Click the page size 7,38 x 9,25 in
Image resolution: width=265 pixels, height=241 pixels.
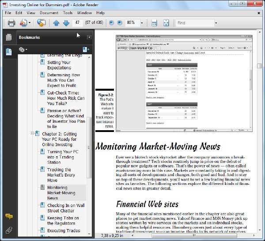point(112,235)
